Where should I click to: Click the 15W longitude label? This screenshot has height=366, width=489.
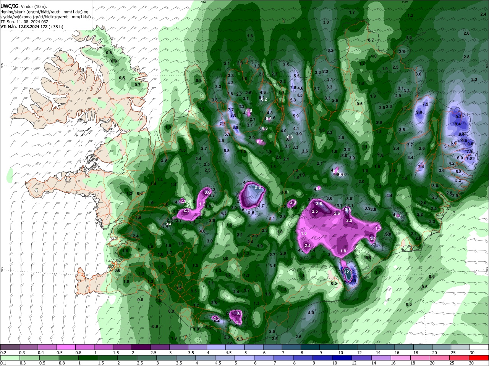click(405, 2)
